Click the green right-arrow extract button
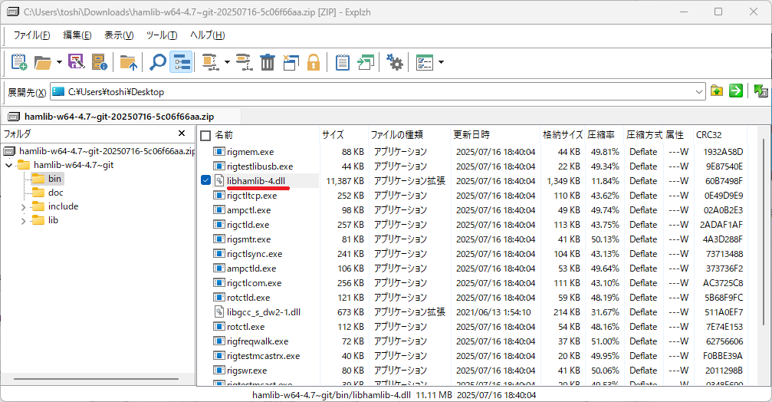This screenshot has width=772, height=402. [x=735, y=91]
